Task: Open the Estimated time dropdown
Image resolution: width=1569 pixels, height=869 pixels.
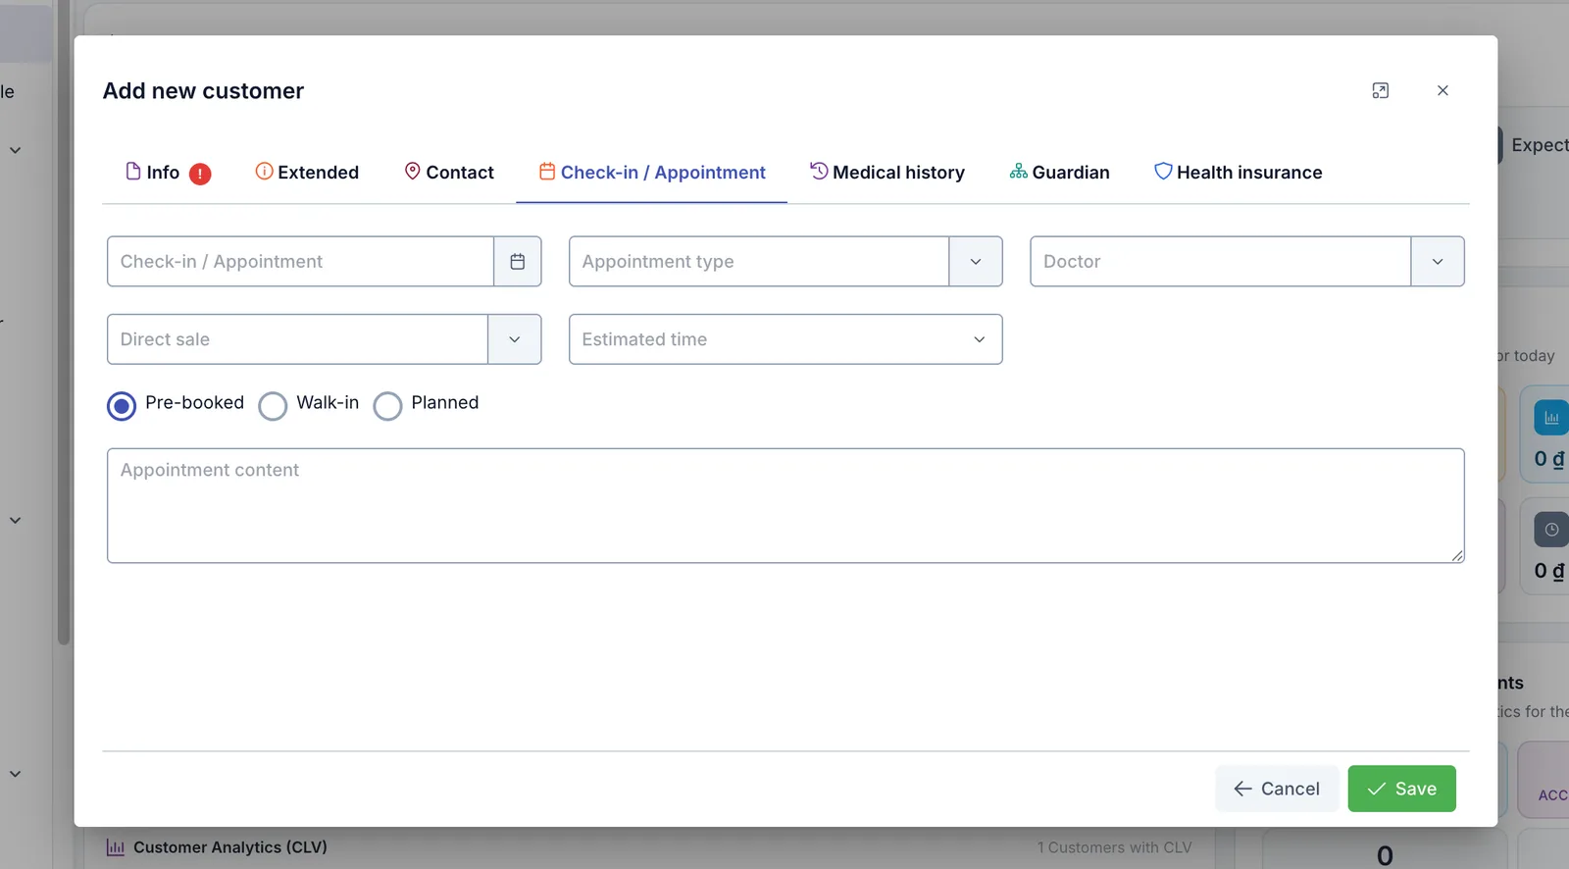Action: pyautogui.click(x=785, y=339)
